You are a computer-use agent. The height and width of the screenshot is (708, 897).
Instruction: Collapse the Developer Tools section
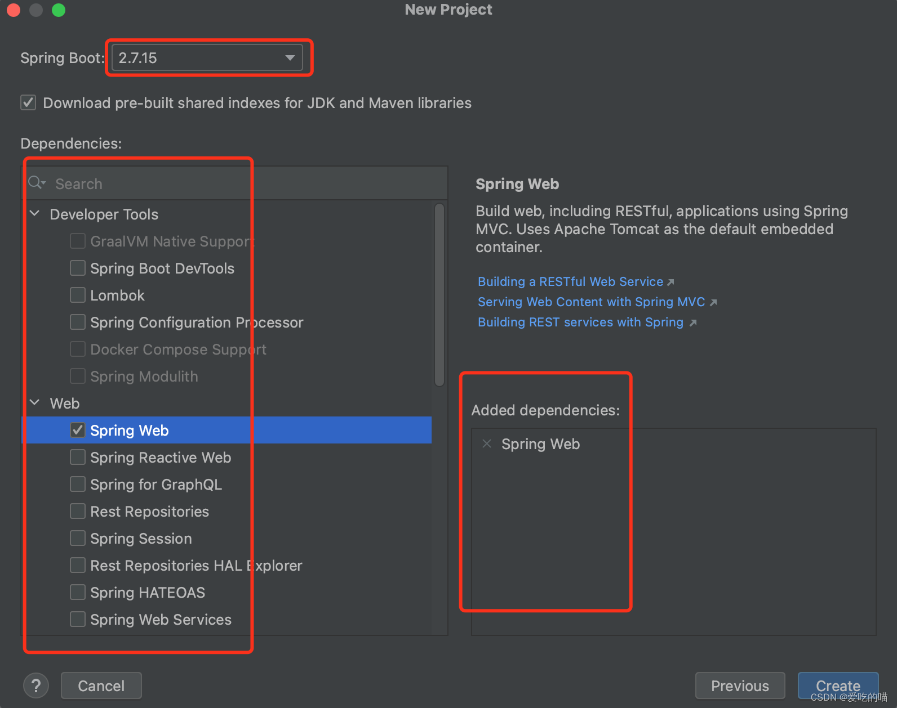coord(34,214)
